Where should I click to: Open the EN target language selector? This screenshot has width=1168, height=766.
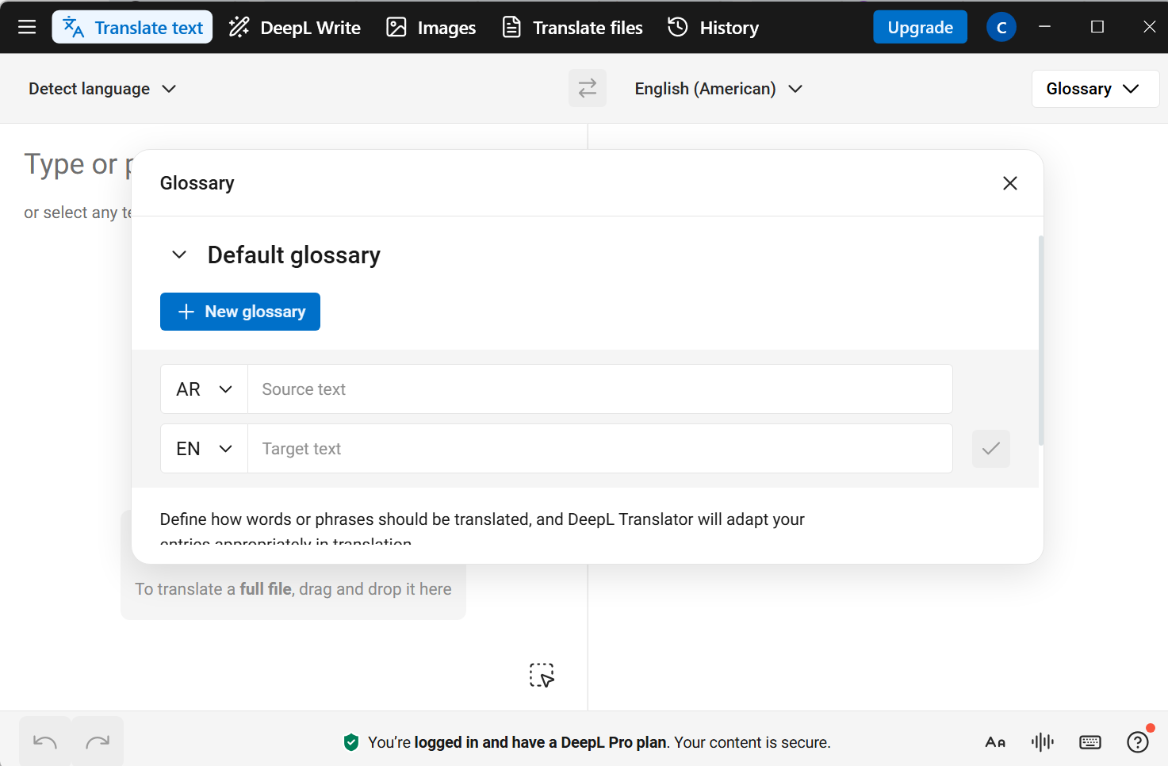click(205, 449)
